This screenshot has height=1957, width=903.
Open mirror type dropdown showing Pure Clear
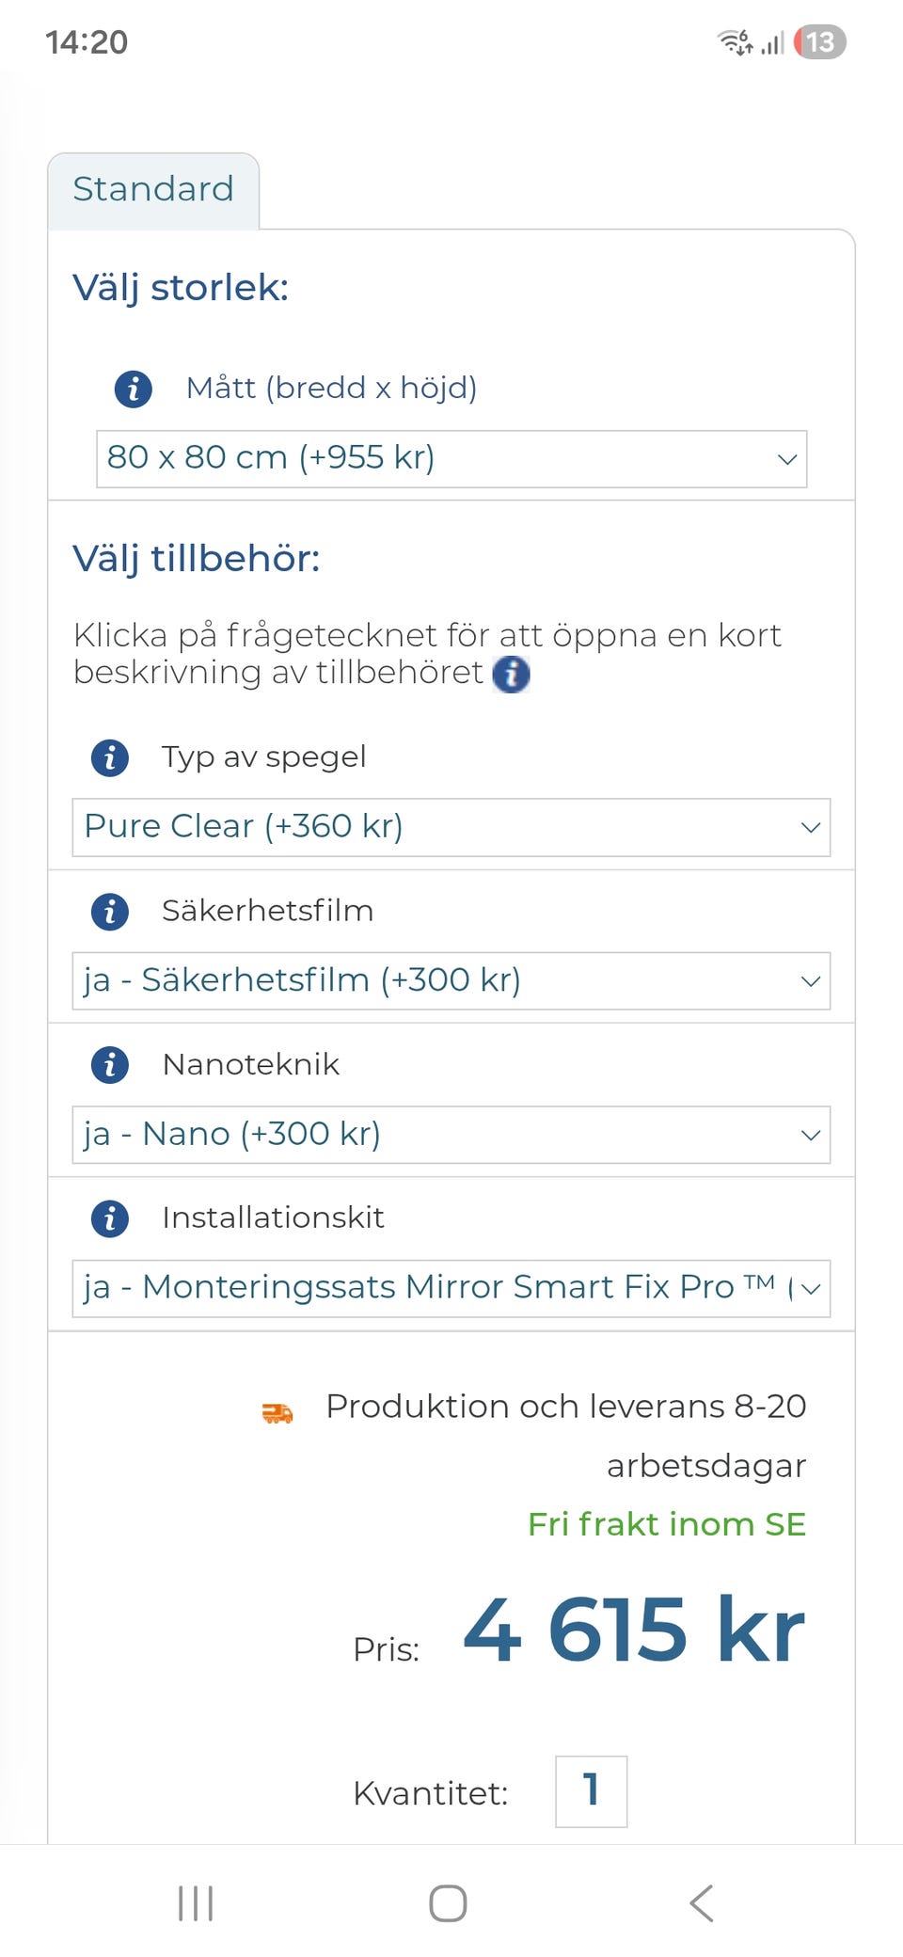point(451,827)
